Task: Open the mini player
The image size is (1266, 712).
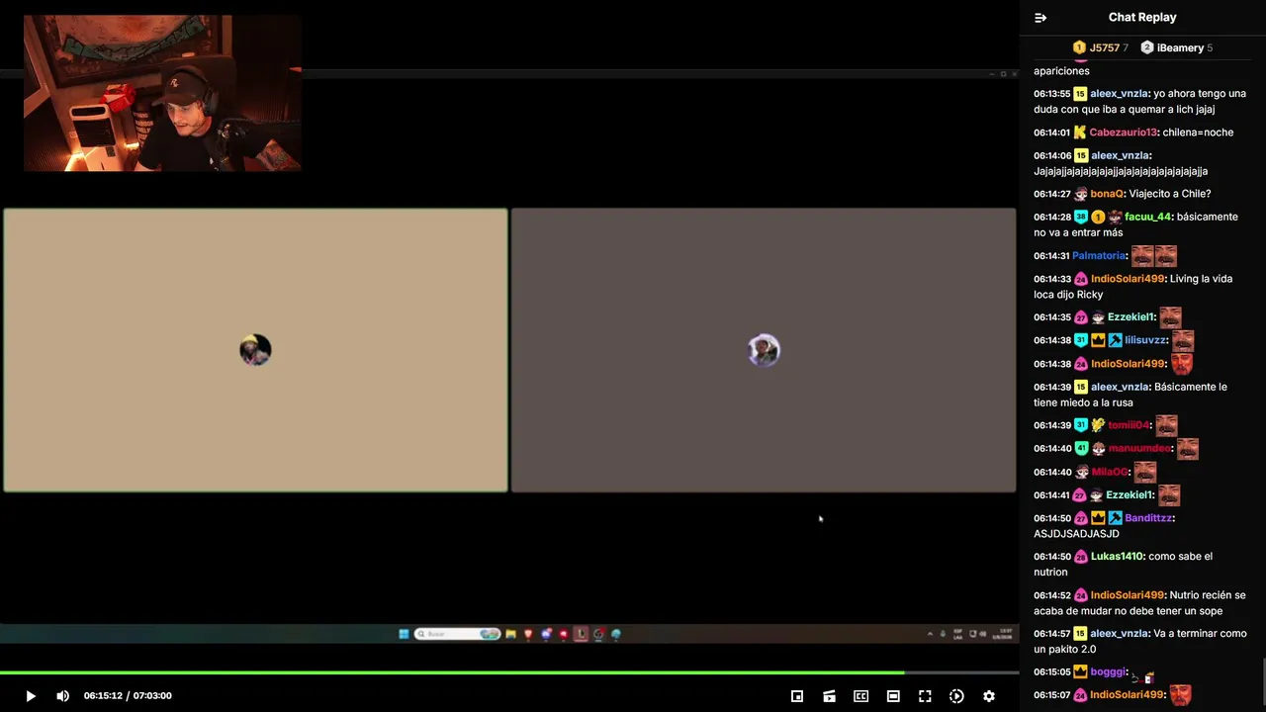Action: pyautogui.click(x=797, y=696)
